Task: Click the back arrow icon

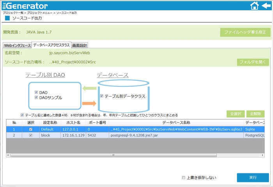Action: click(x=266, y=5)
